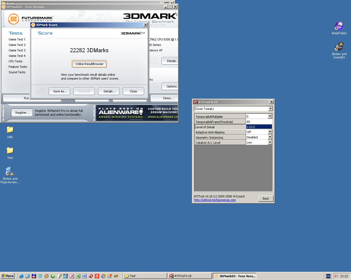This screenshot has width=351, height=280.
Task: Expand Catalyst A.I. Level dropdown
Action: 270,142
